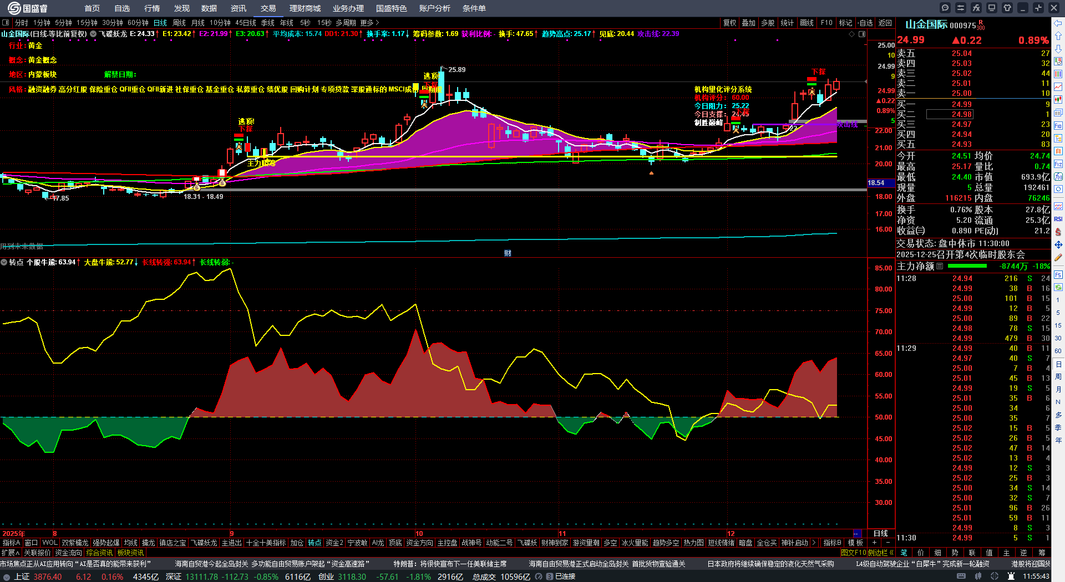The width and height of the screenshot is (1065, 582).
Task: Click the screen display icon in title bar
Action: (992, 8)
